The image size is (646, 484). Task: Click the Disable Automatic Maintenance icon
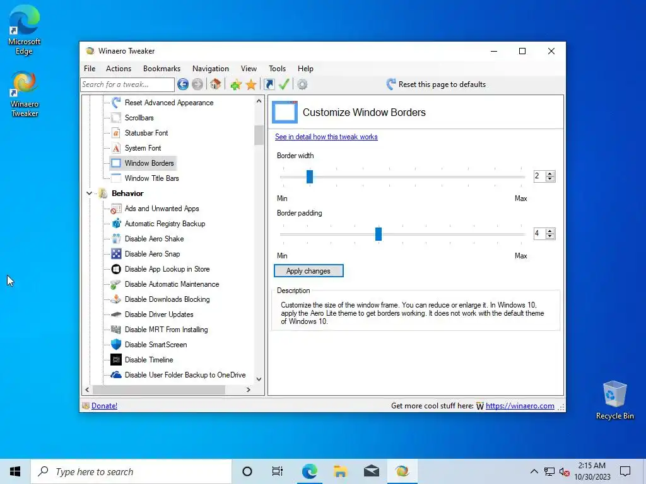(x=116, y=284)
